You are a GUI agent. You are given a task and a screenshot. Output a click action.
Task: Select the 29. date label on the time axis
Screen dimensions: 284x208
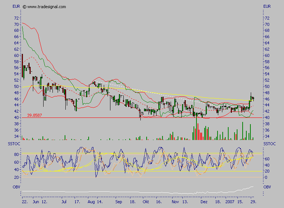(253, 202)
